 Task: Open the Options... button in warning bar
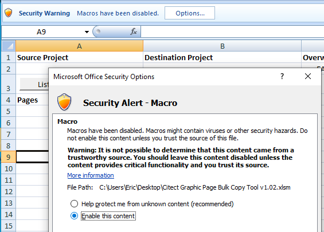pyautogui.click(x=190, y=13)
